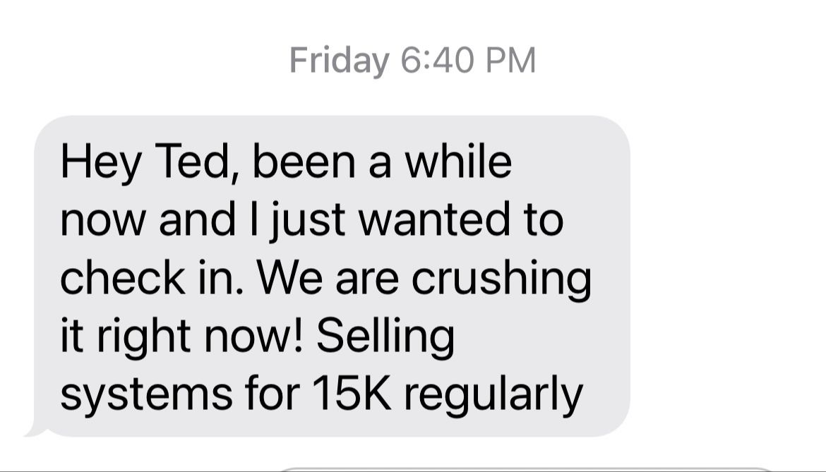Click the word "Friday" in the timestamp

[x=339, y=61]
